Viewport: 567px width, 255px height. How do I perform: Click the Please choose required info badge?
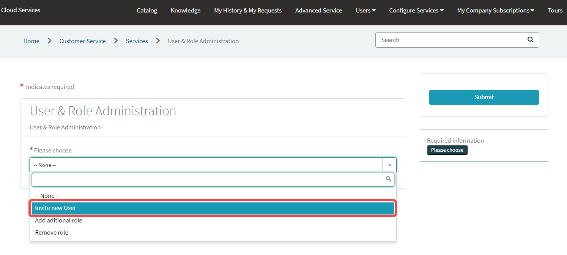click(447, 150)
